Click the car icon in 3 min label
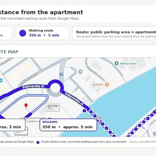The height and width of the screenshot is (156, 156). (49, 106)
